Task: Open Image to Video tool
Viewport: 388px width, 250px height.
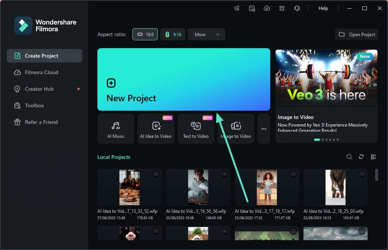Action: click(x=236, y=129)
